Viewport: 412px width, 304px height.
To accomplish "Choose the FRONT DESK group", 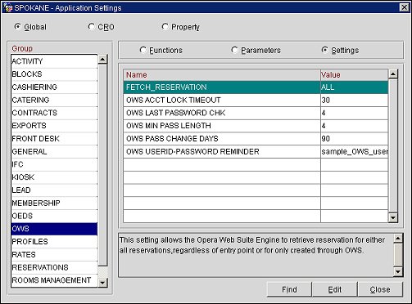I will pyautogui.click(x=54, y=138).
